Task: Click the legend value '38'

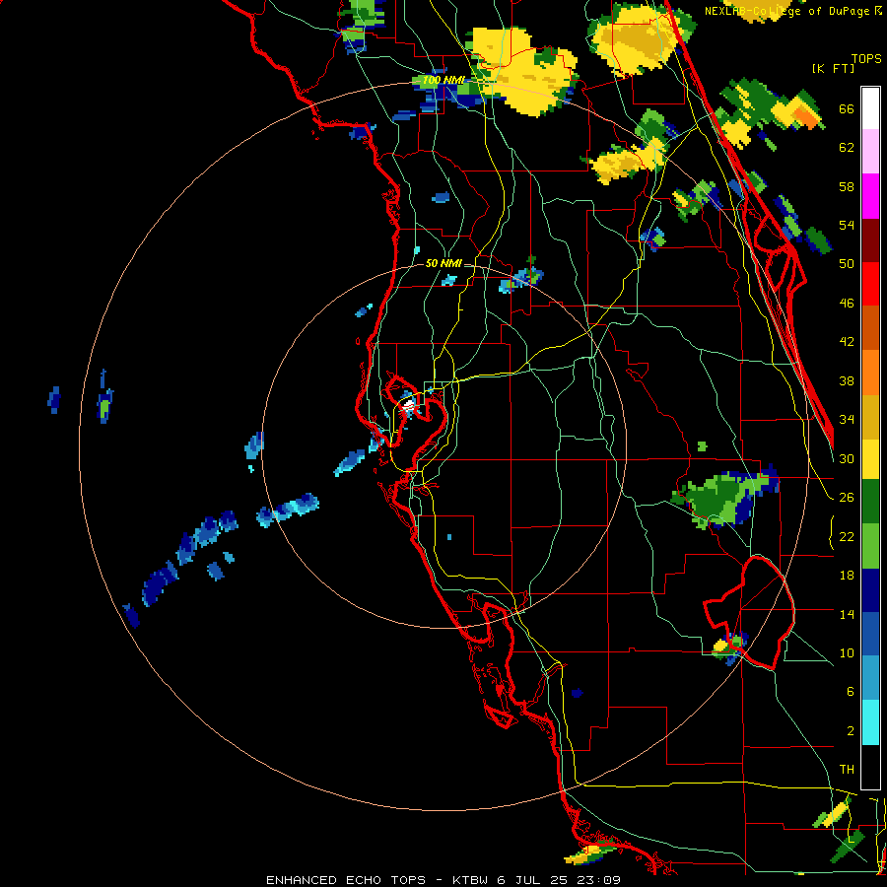Action: coord(847,381)
